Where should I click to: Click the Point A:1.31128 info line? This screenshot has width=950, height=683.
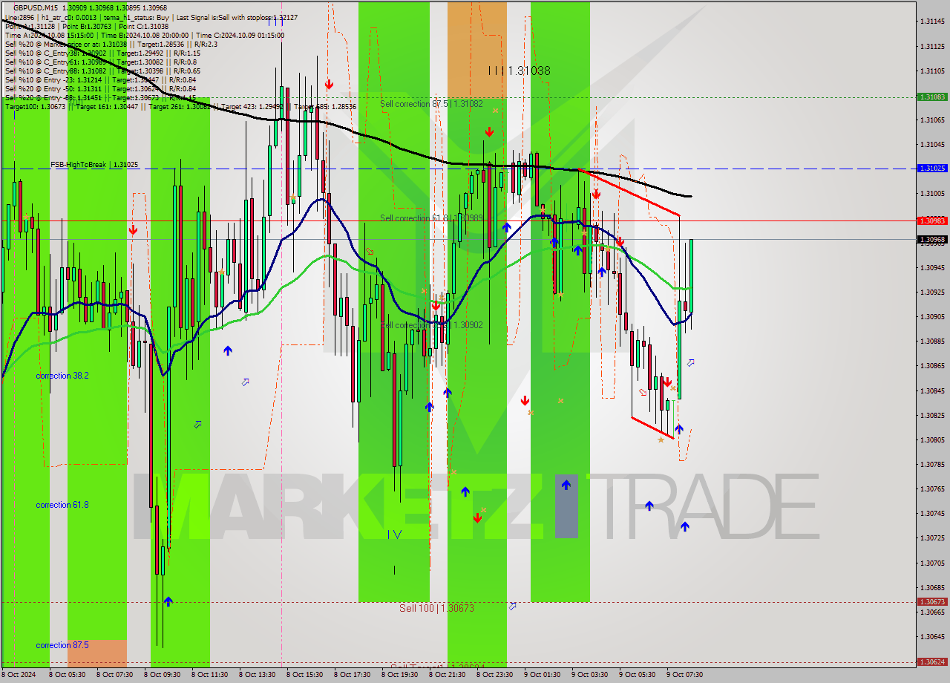(87, 26)
